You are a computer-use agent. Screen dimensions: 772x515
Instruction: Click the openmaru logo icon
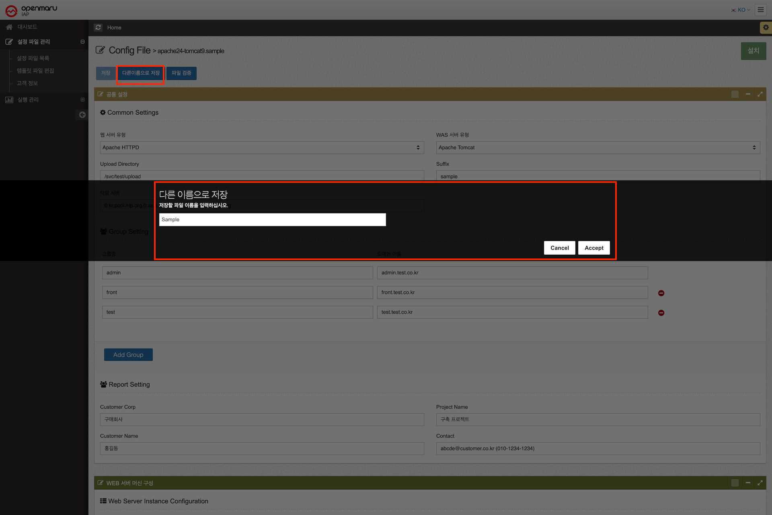click(x=11, y=10)
